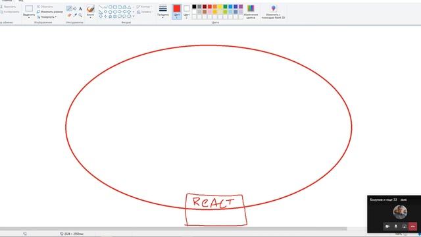Choose the straight line shape
This screenshot has width=421, height=237.
coord(101,7)
